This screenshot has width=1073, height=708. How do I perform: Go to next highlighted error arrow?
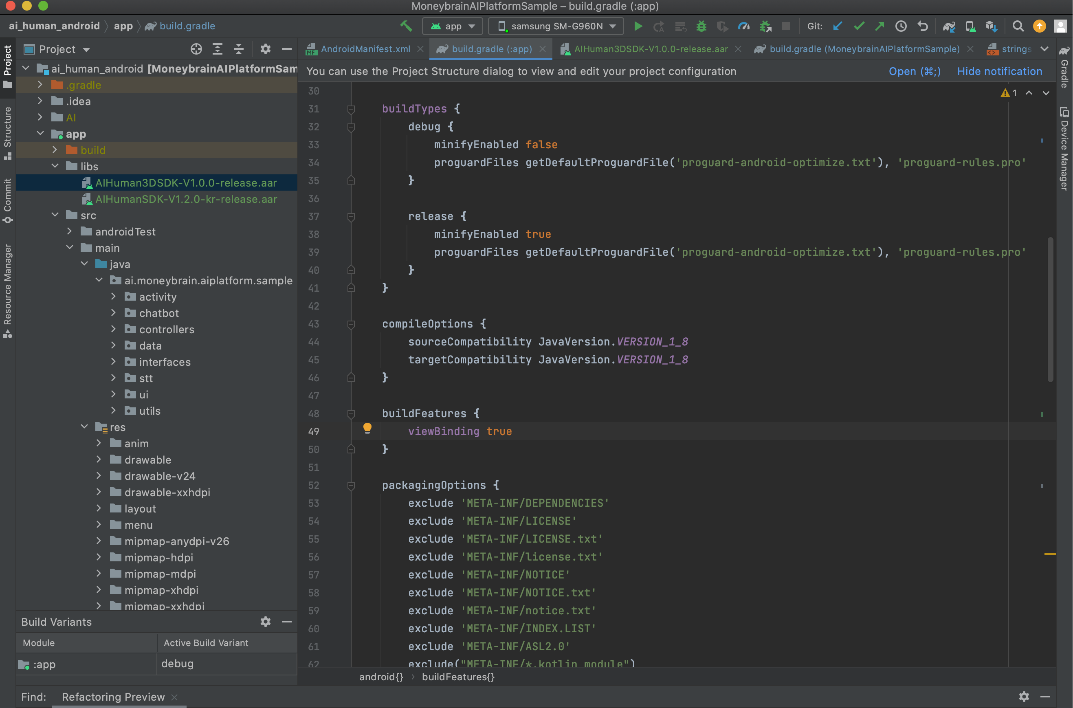pos(1046,92)
